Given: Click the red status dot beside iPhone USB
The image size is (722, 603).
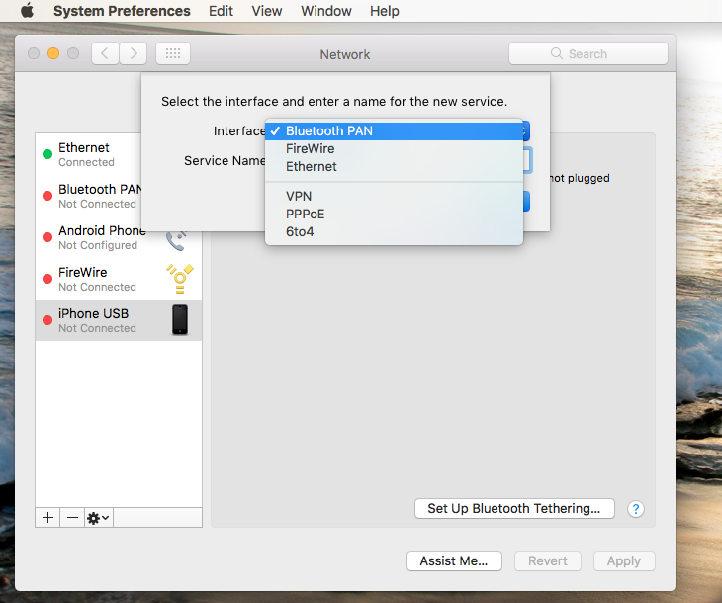Looking at the screenshot, I should (47, 320).
